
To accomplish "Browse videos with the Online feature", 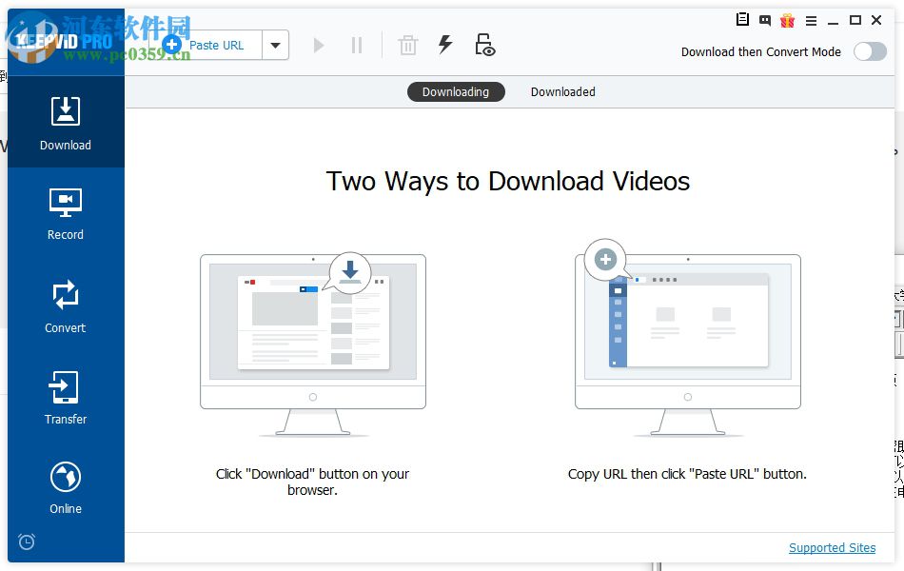I will pyautogui.click(x=65, y=485).
